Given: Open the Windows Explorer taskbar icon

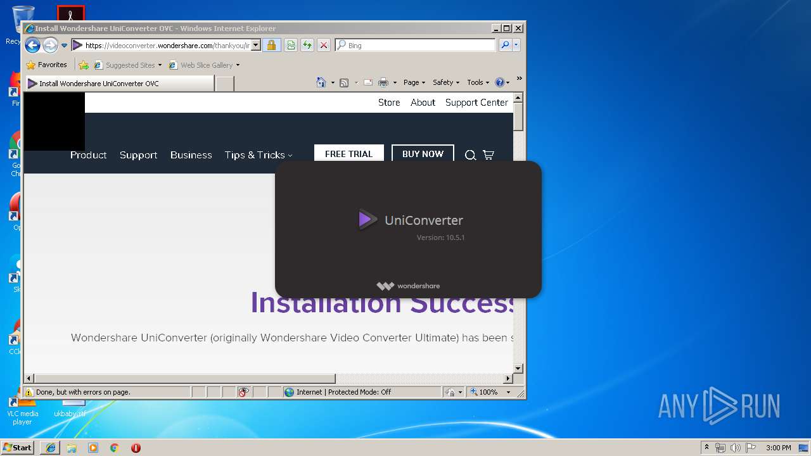Looking at the screenshot, I should pyautogui.click(x=72, y=448).
